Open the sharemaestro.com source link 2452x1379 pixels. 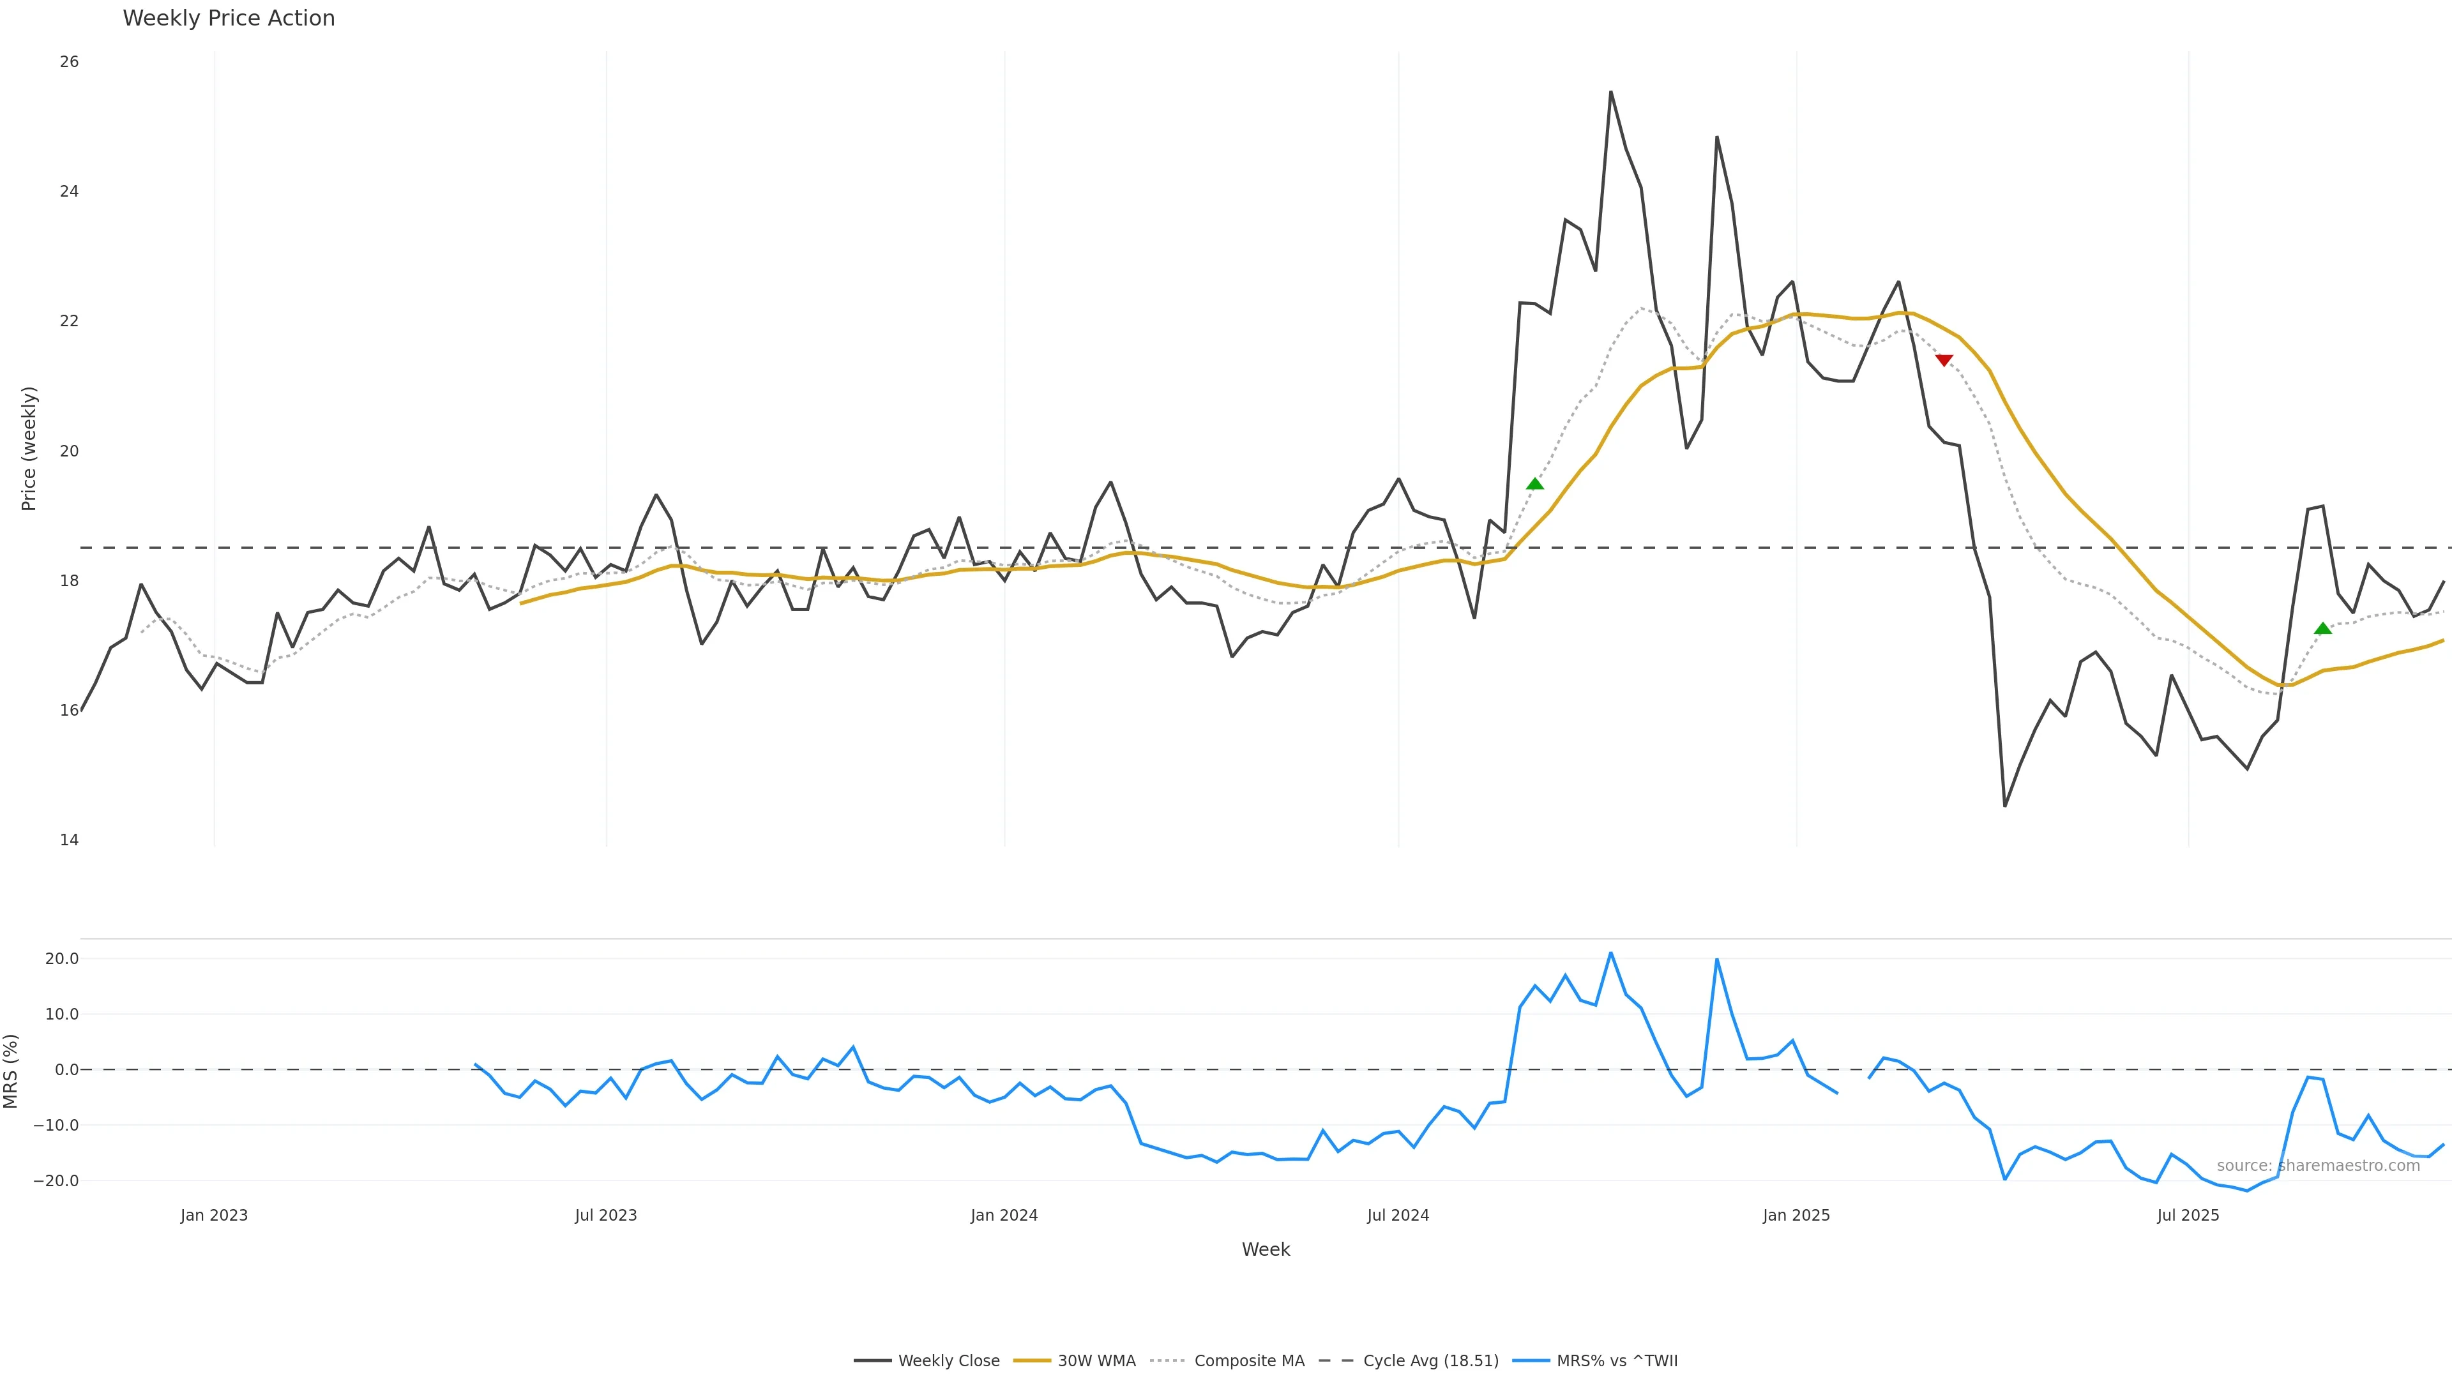point(2318,1166)
